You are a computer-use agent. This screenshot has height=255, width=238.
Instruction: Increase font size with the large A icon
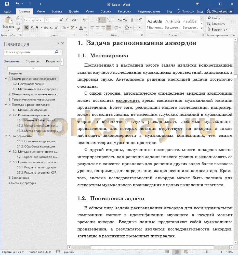(61, 20)
